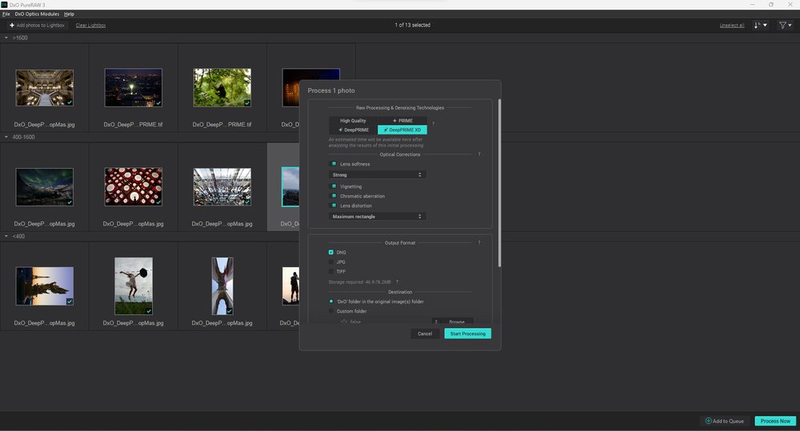Click the processed checkmark badge on the aurora thumbnail
The width and height of the screenshot is (800, 431).
70,202
